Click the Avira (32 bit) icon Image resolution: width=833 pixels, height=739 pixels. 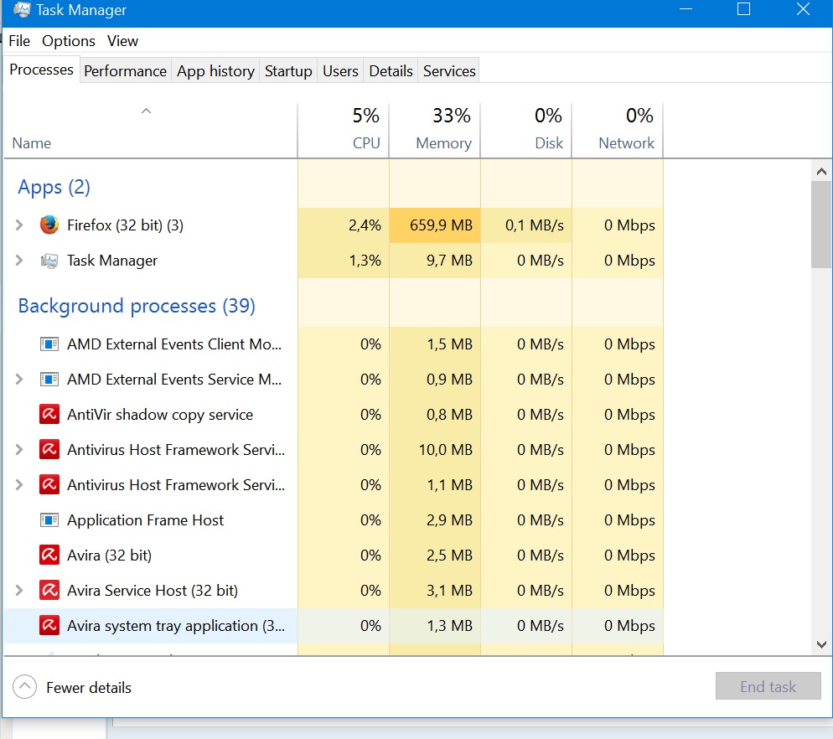coord(49,556)
